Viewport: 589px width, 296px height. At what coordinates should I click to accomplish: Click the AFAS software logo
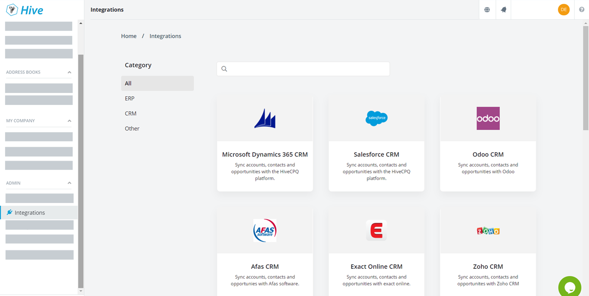pyautogui.click(x=265, y=230)
